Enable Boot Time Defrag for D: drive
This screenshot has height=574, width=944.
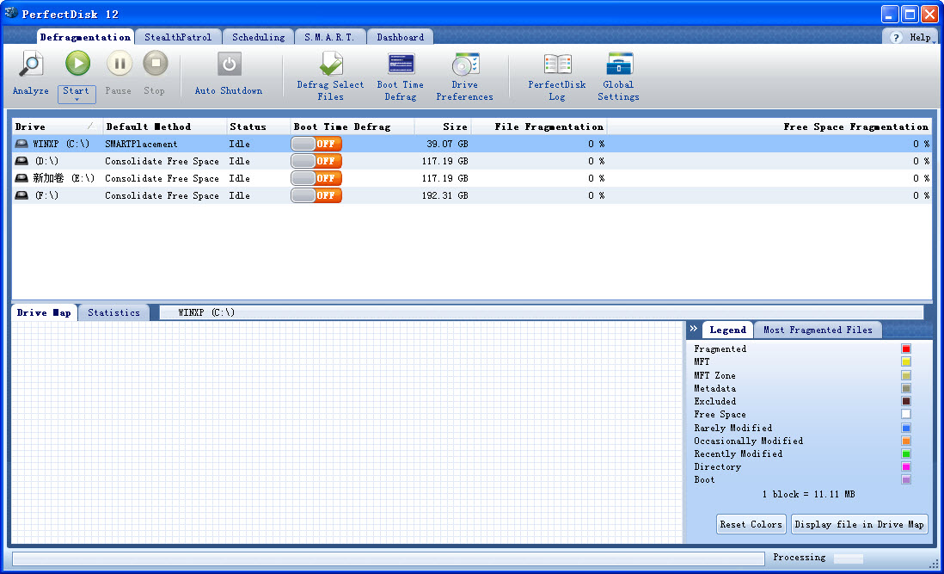pyautogui.click(x=316, y=161)
